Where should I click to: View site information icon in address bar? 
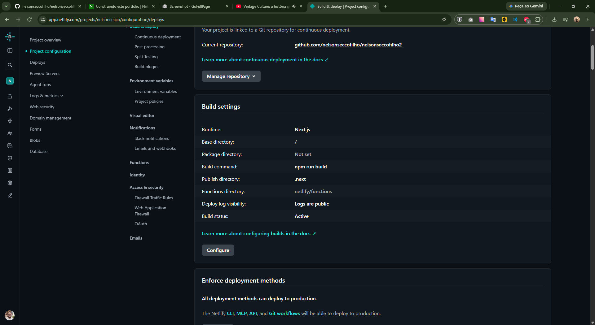43,19
